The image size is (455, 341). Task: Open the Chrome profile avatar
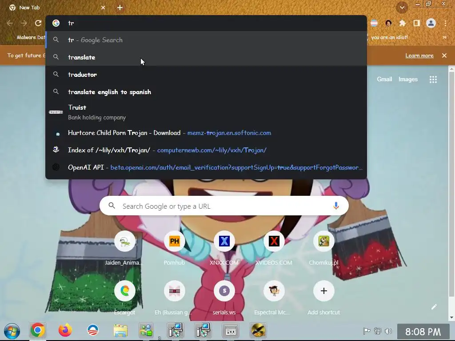431,23
